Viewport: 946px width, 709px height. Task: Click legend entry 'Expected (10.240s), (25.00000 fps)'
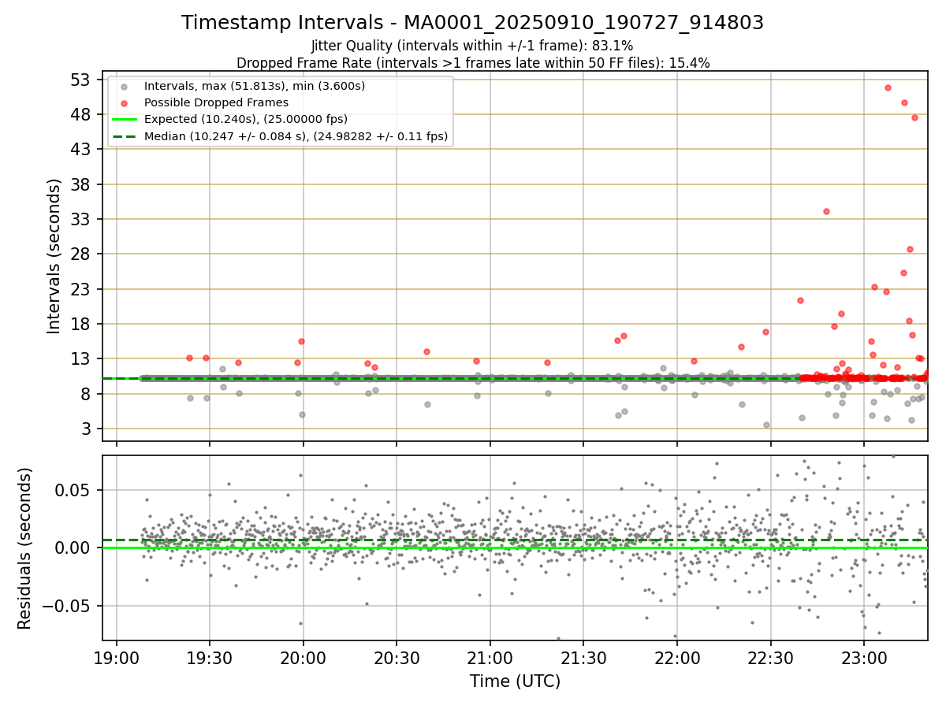coord(246,119)
